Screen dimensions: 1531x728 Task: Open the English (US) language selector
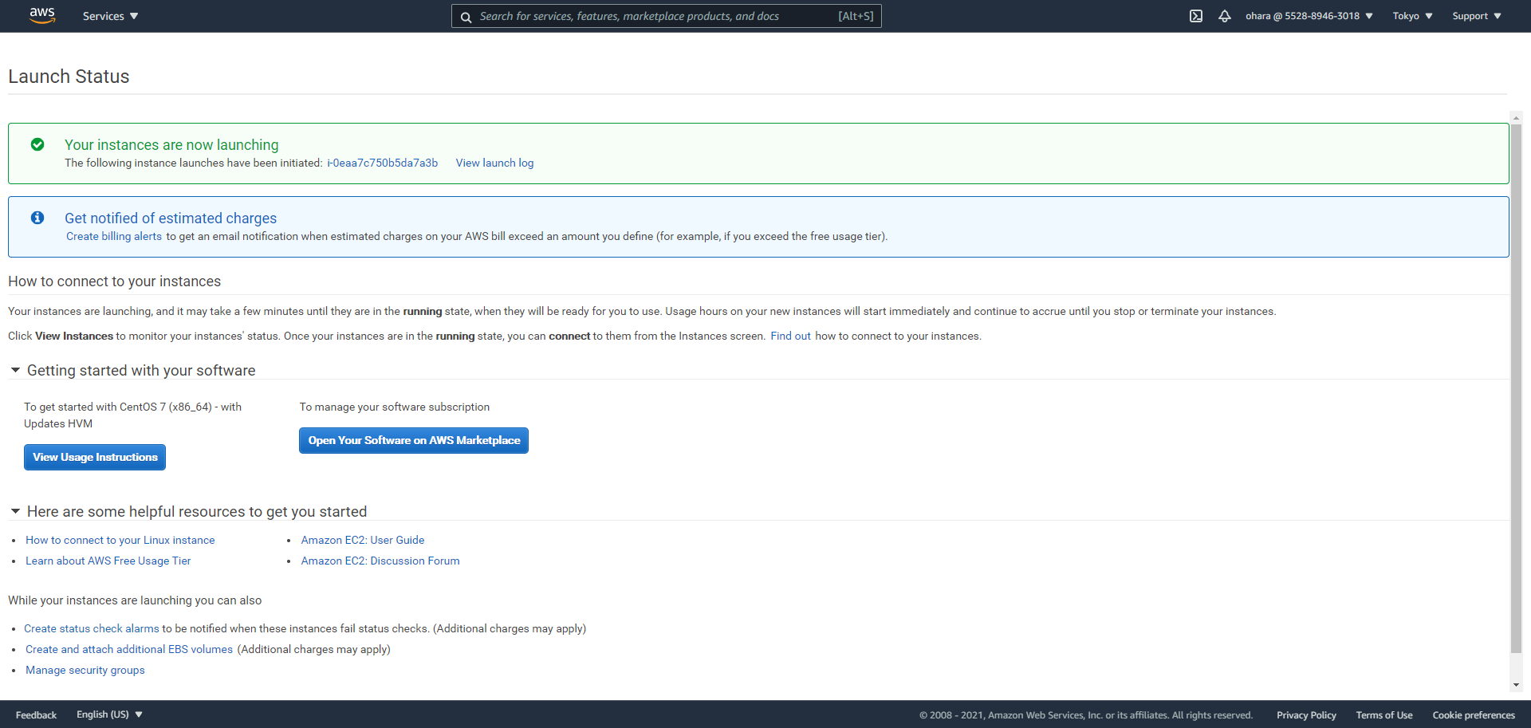[x=109, y=714]
